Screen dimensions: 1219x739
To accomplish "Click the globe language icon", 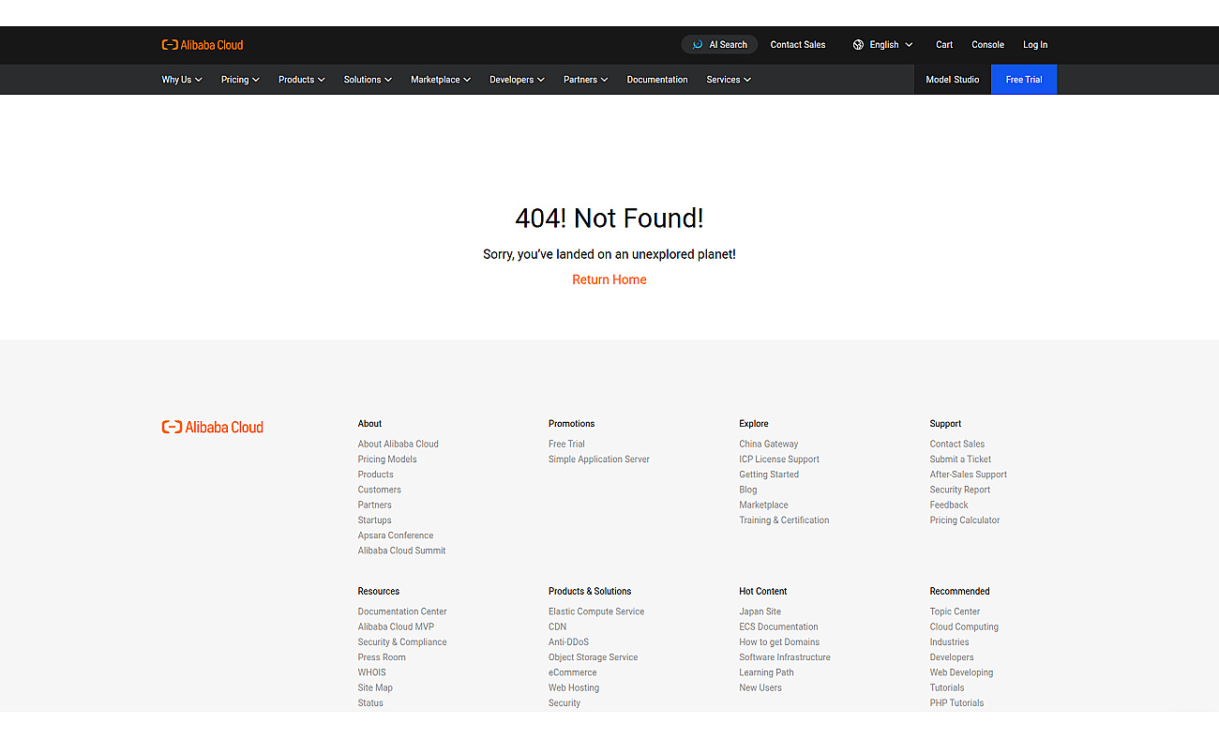I will [858, 45].
